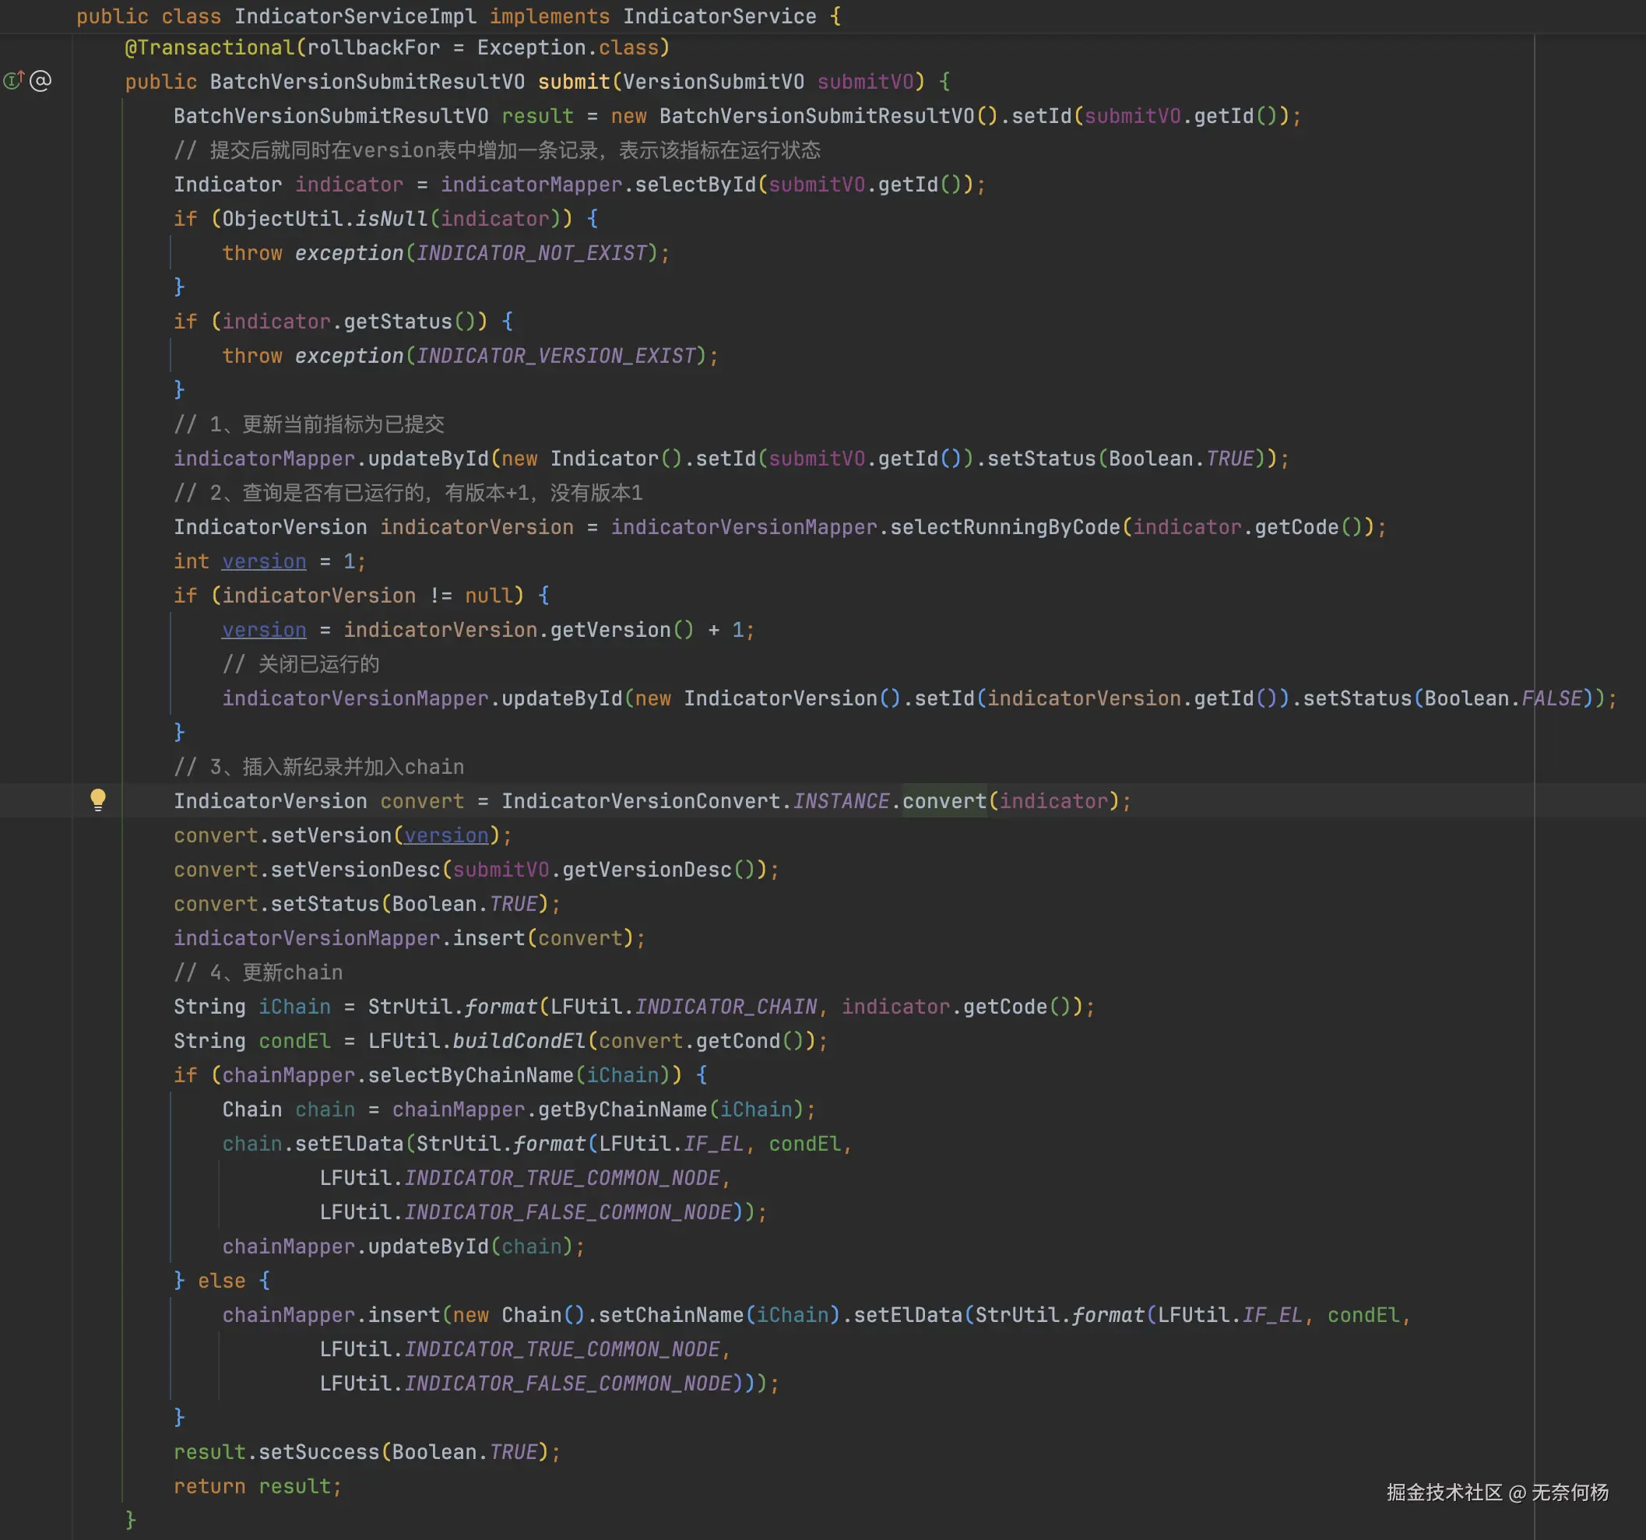Click the @Transactional annotation
Screen dimensions: 1646x1540
click(x=209, y=47)
